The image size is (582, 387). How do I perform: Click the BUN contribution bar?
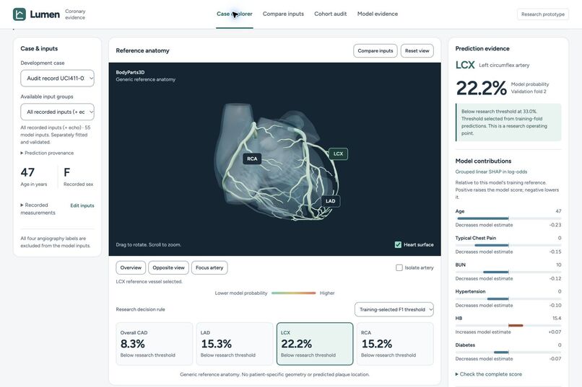[508, 272]
